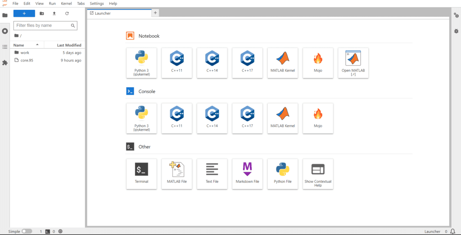The width and height of the screenshot is (461, 235).
Task: Open the Run menu
Action: click(x=52, y=4)
